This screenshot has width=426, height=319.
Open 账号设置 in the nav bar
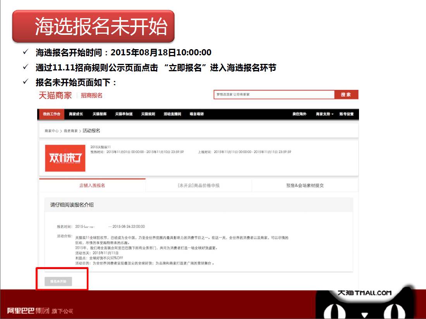tap(346, 114)
